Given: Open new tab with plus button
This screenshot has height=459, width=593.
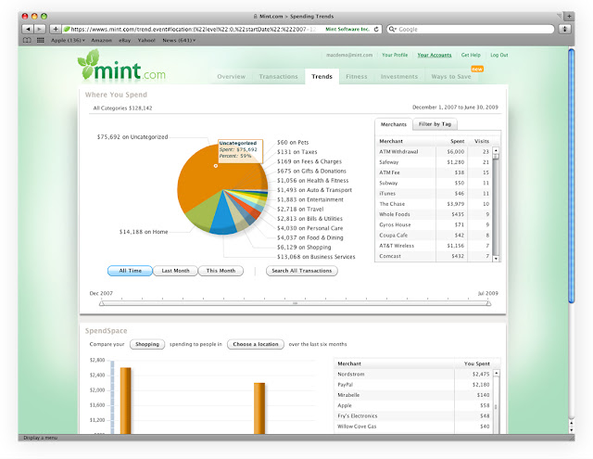Looking at the screenshot, I should click(x=569, y=17).
